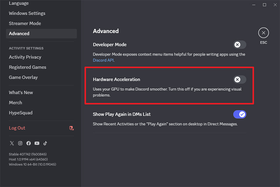Turn on Hardware Acceleration switch
Viewport: 280px width, 187px height.
coord(240,79)
